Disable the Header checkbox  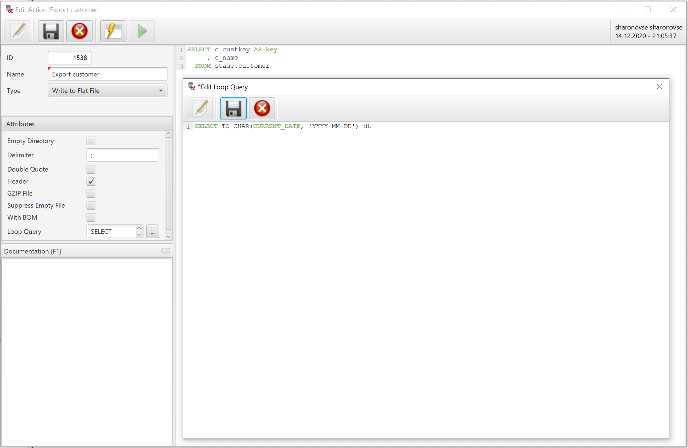pos(91,181)
